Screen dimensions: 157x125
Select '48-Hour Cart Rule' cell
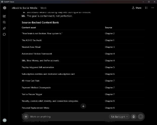tap(31, 81)
